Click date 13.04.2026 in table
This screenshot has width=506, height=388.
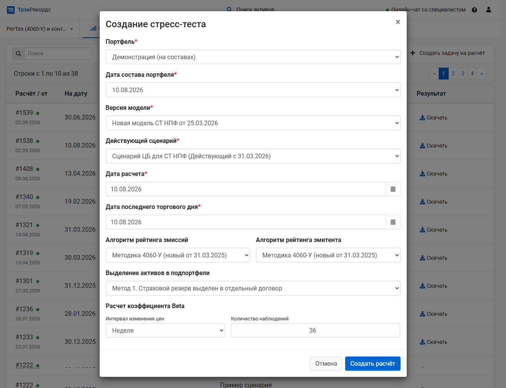coord(80,173)
